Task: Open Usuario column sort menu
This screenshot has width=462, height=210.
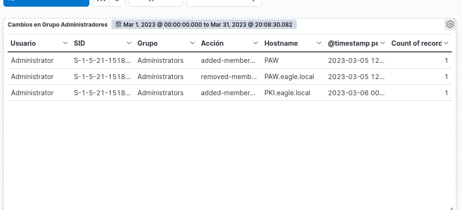Action: pos(65,43)
